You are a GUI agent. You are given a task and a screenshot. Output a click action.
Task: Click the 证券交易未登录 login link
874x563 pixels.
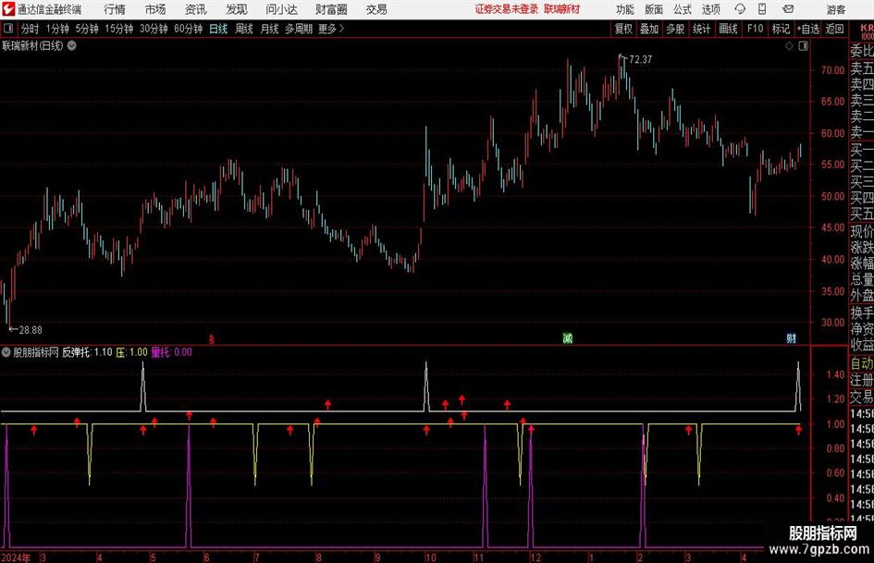click(x=507, y=9)
